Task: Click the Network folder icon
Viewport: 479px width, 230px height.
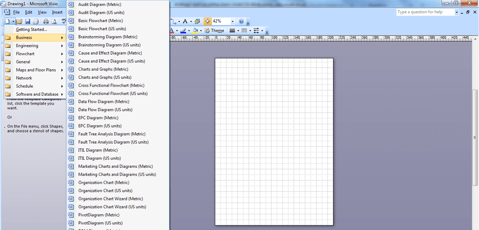Action: (8, 78)
